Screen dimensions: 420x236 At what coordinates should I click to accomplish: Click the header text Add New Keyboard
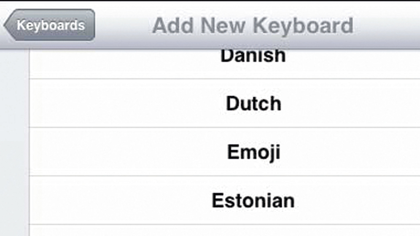coord(253,25)
